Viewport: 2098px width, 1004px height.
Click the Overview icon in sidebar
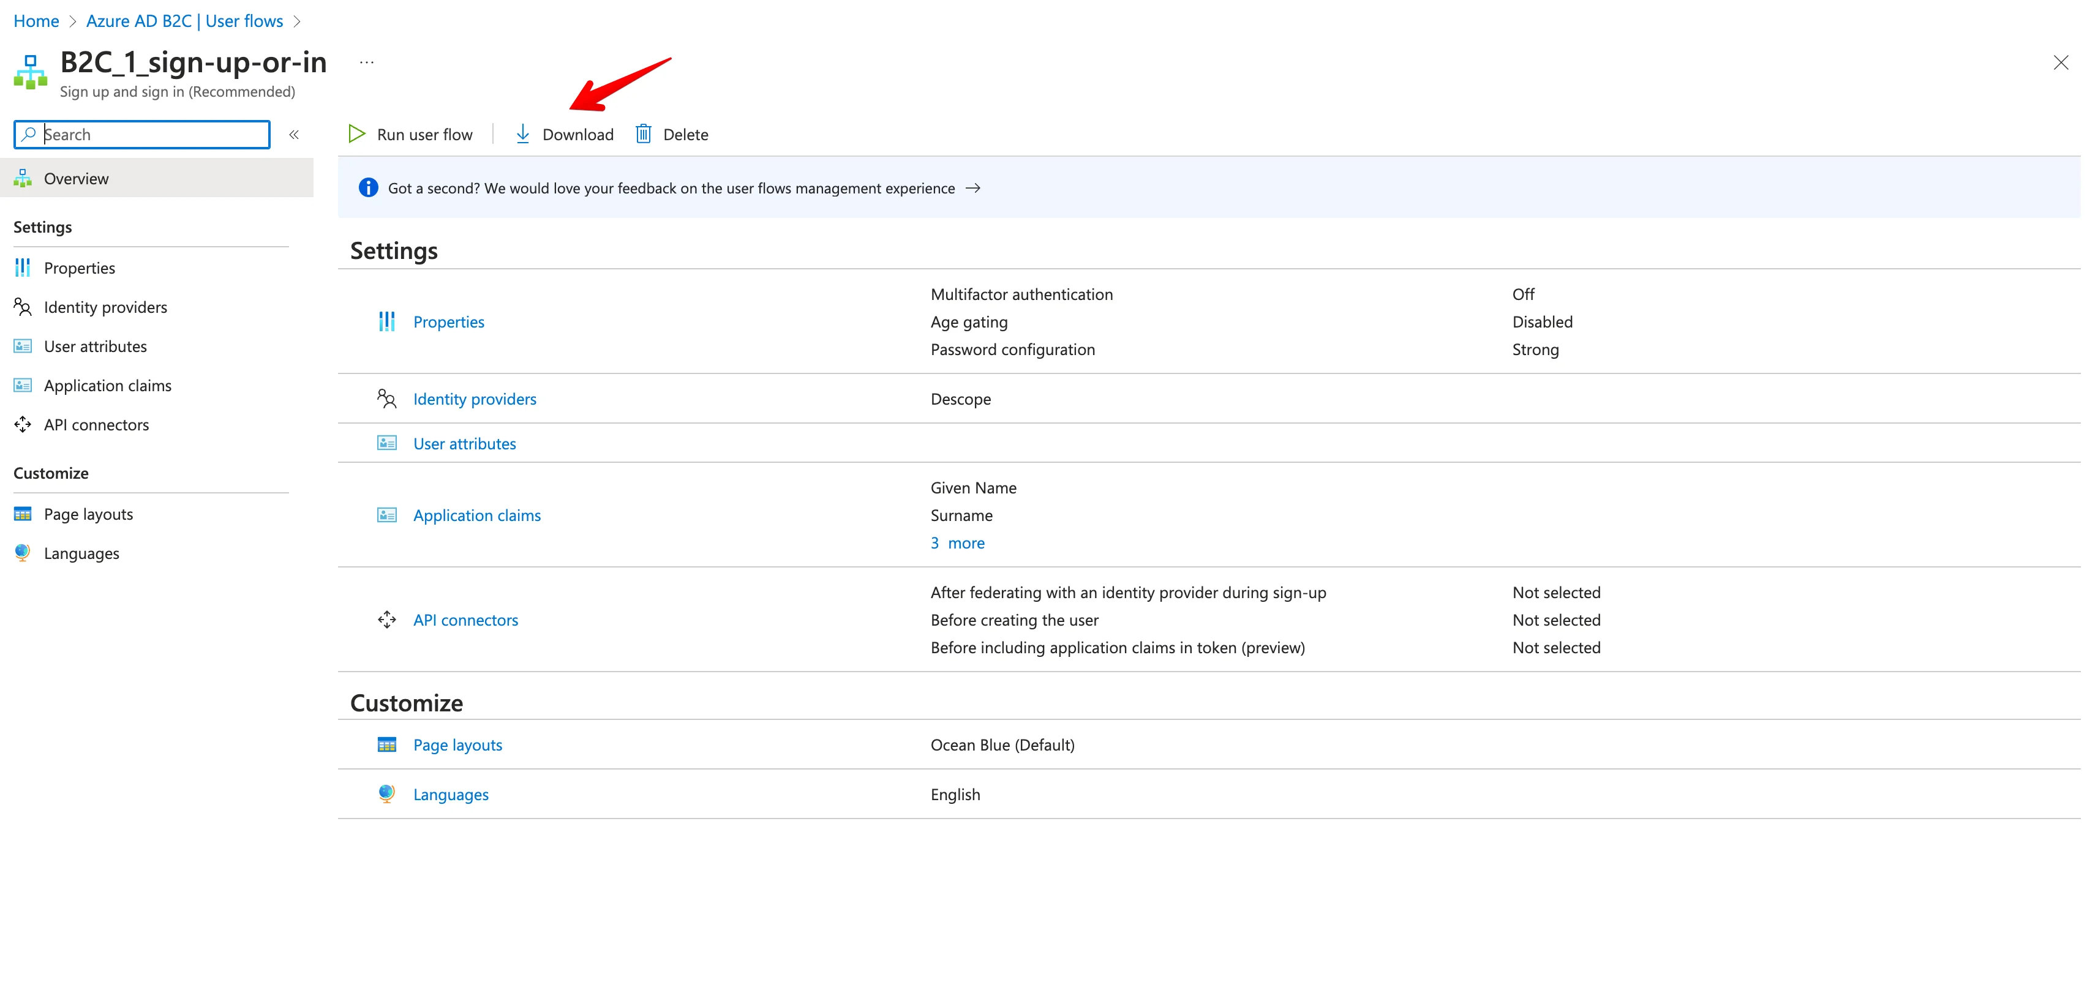point(22,178)
